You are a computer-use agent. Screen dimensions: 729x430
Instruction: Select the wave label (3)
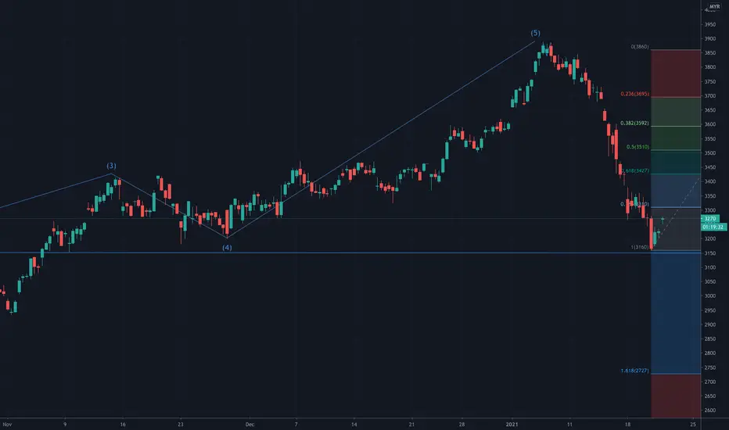pyautogui.click(x=112, y=166)
